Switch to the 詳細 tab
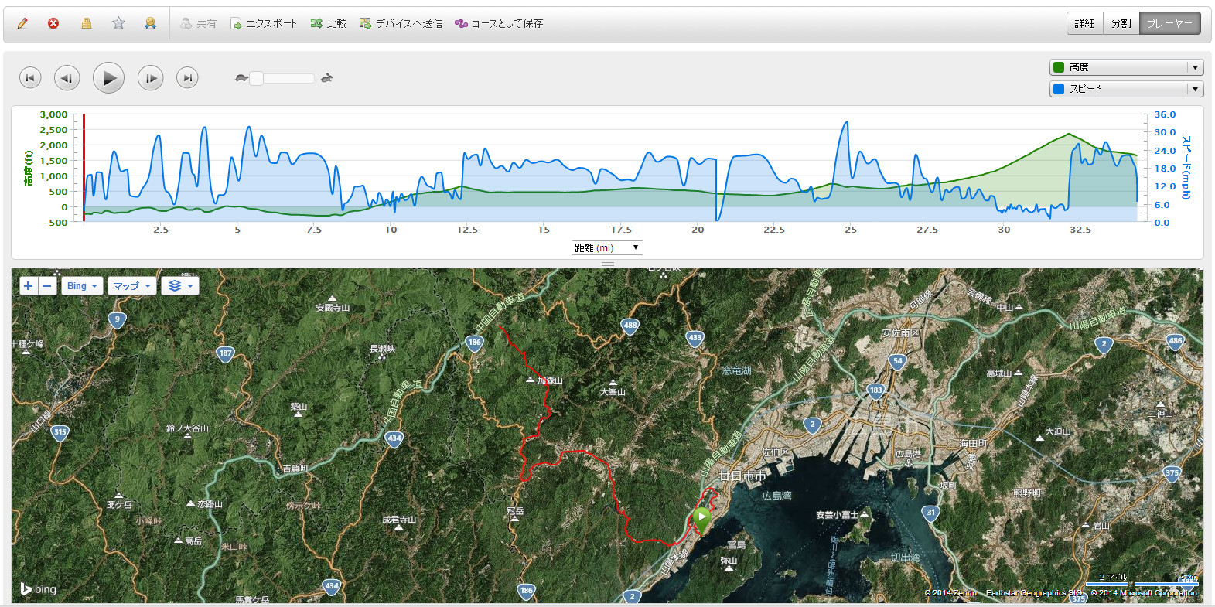Image resolution: width=1215 pixels, height=607 pixels. coord(1084,23)
